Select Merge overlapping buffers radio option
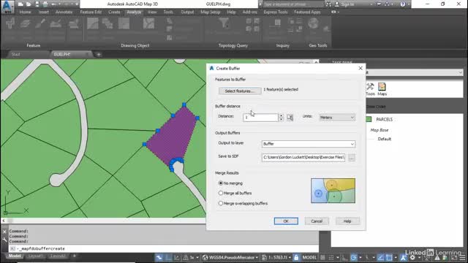 [x=221, y=203]
